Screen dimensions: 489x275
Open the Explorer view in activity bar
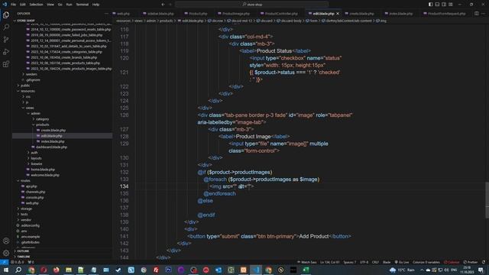[6, 15]
